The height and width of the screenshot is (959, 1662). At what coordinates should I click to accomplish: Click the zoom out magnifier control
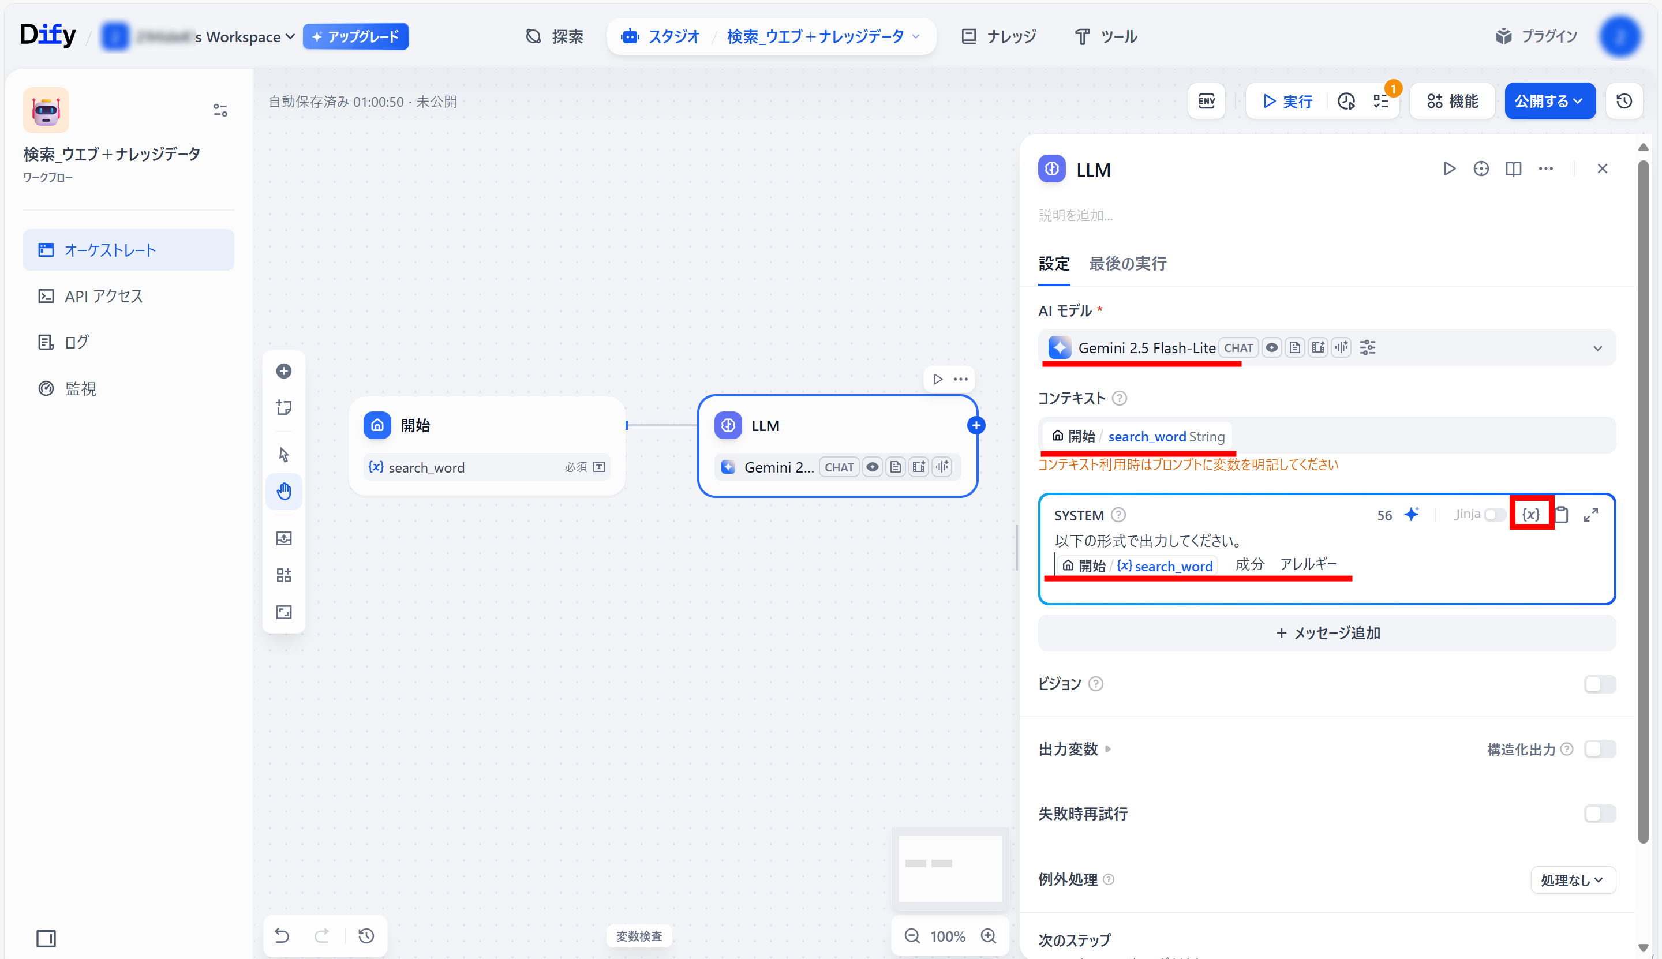pos(912,936)
